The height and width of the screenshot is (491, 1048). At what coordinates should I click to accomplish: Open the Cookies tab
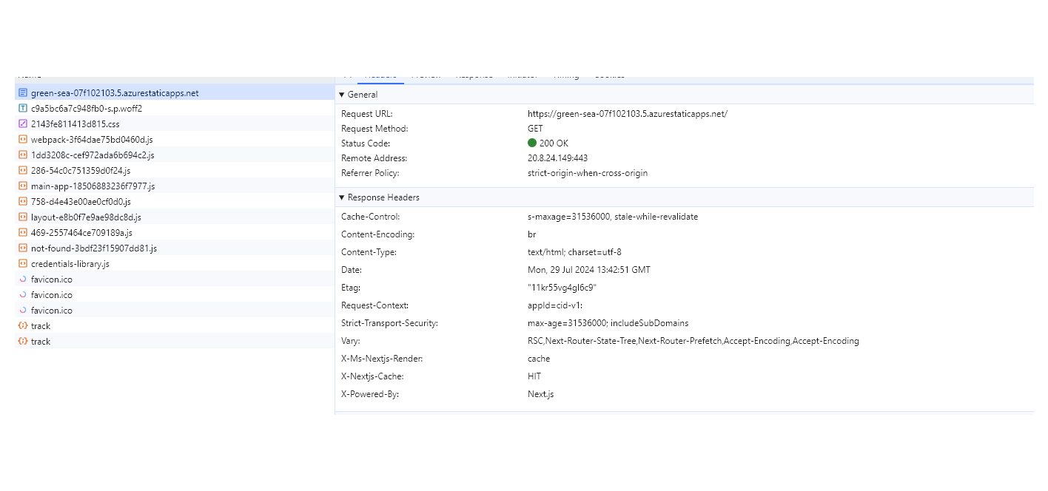click(609, 75)
